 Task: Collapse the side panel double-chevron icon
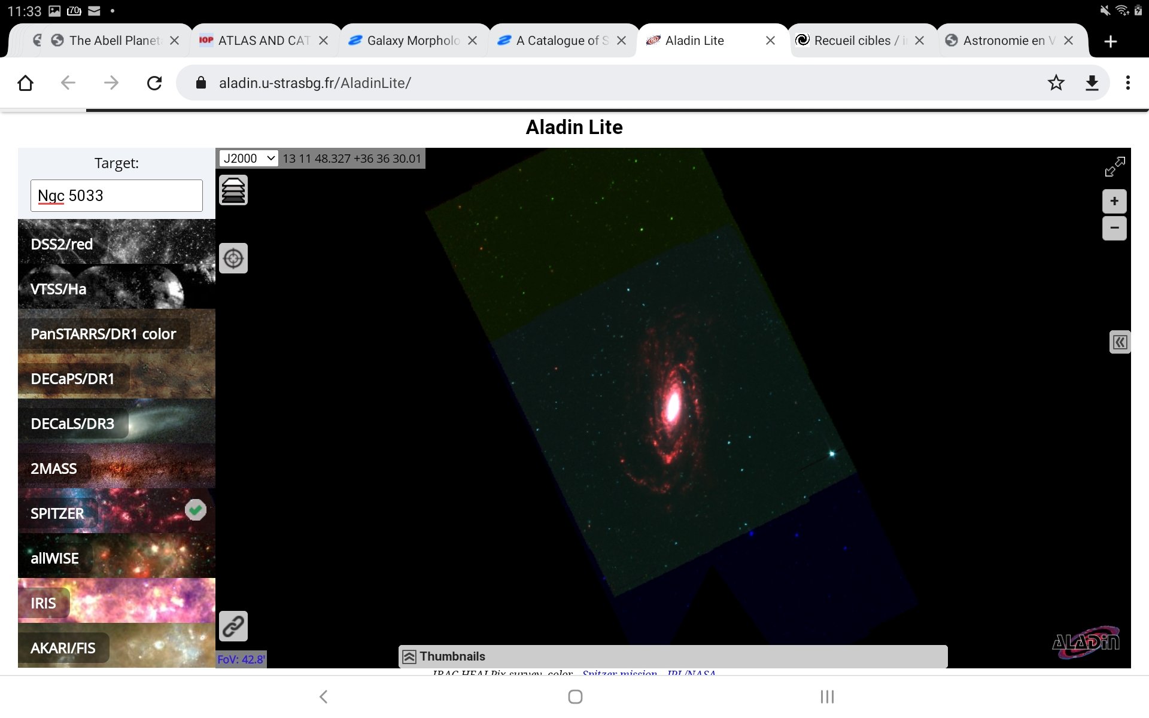1120,342
